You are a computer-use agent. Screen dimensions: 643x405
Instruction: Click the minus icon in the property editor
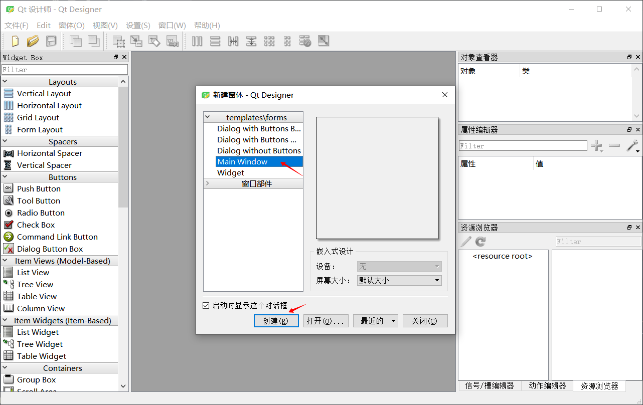coord(614,146)
